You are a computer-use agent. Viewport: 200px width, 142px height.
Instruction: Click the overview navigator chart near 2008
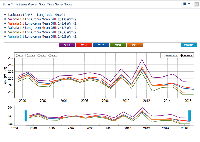click(109, 117)
